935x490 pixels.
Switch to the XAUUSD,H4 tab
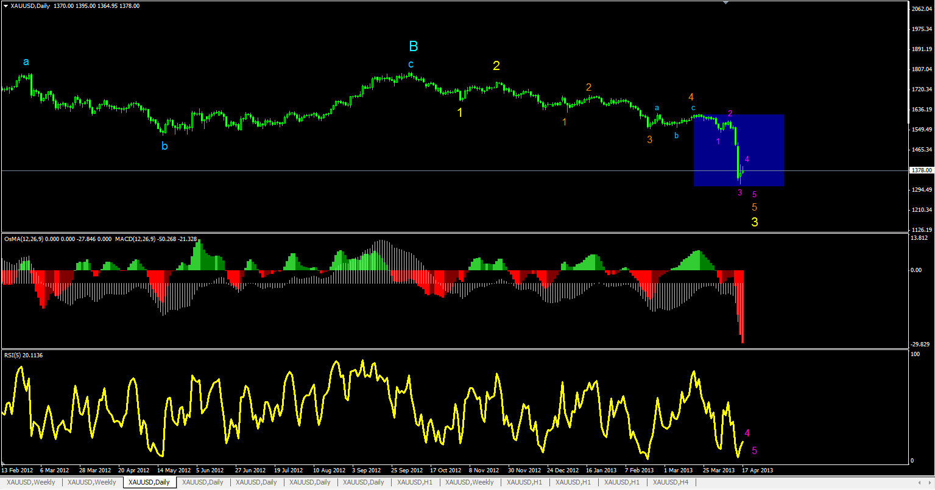671,483
